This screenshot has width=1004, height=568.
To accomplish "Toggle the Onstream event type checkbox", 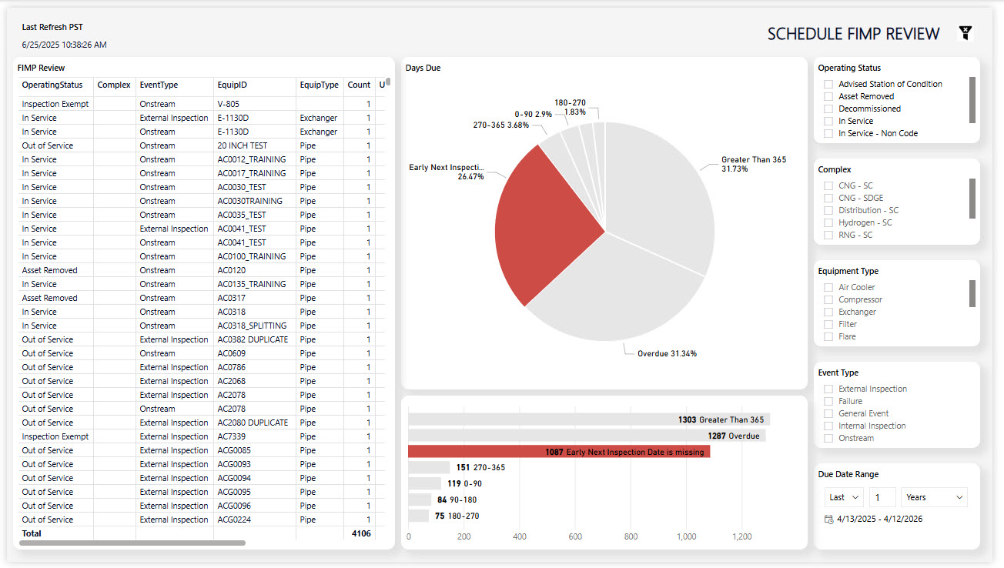I will [828, 439].
